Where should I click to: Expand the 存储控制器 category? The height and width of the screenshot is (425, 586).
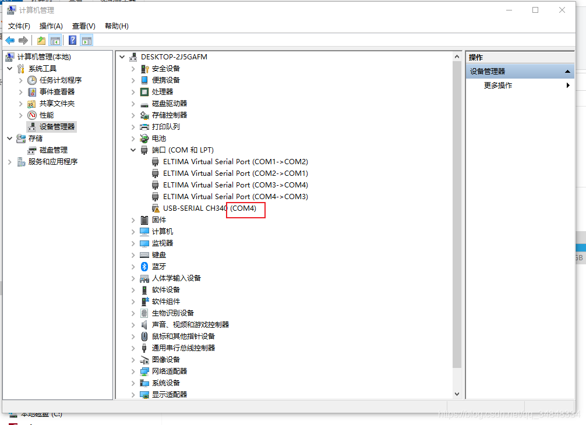133,115
